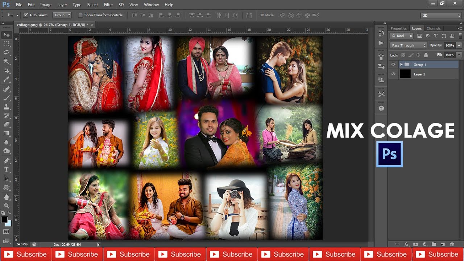Click the zoom level 24.67% field
The image size is (464, 261).
click(x=22, y=244)
